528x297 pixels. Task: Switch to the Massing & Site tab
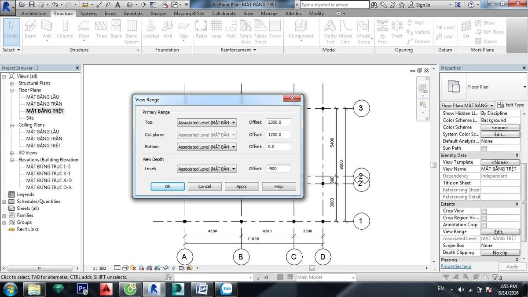[189, 14]
